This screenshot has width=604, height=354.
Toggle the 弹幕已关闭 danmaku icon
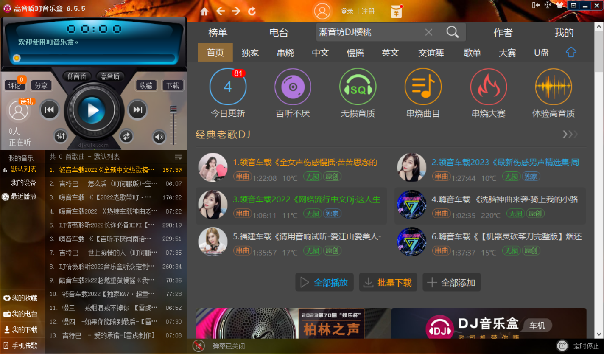(199, 346)
